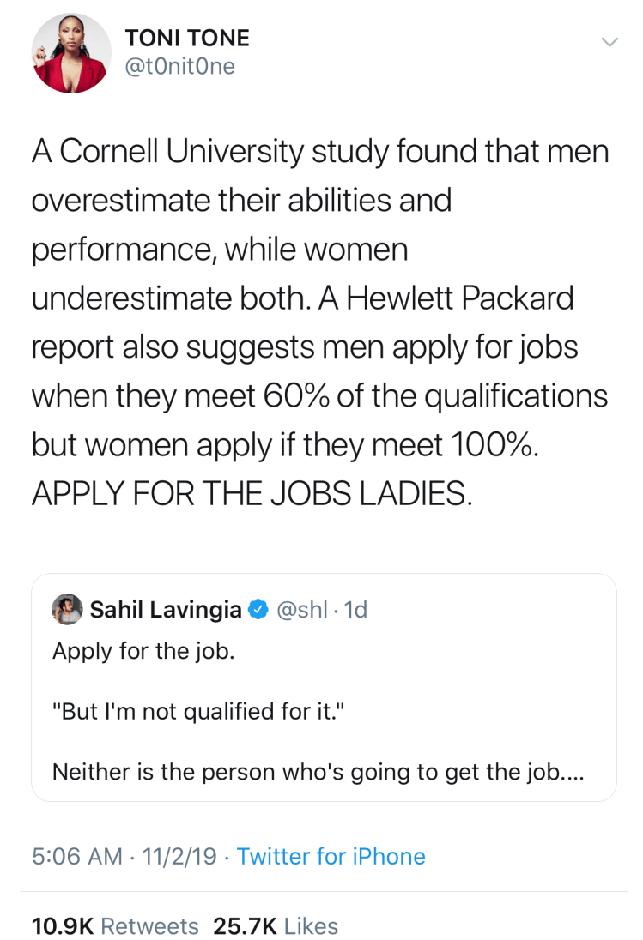Click the 'APPLY FOR THE JOBS LADIES' line
This screenshot has height=940, width=643.
pyautogui.click(x=252, y=495)
